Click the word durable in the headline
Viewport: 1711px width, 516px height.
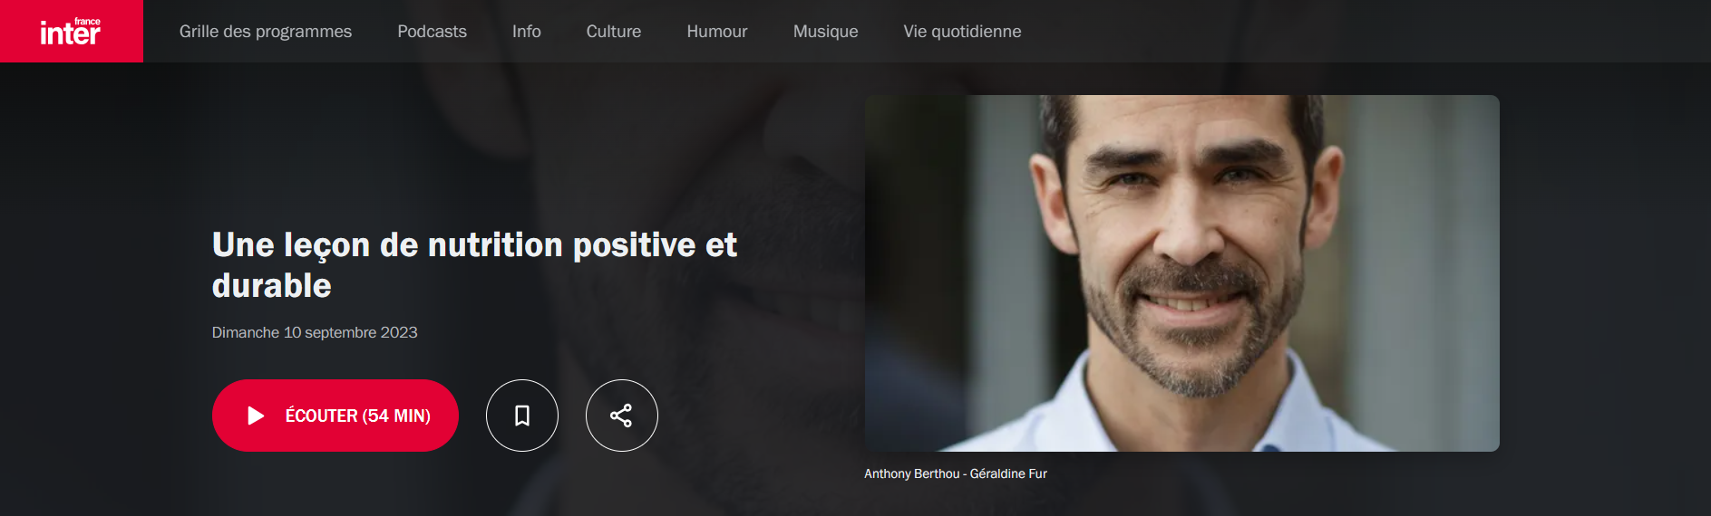[x=271, y=286]
